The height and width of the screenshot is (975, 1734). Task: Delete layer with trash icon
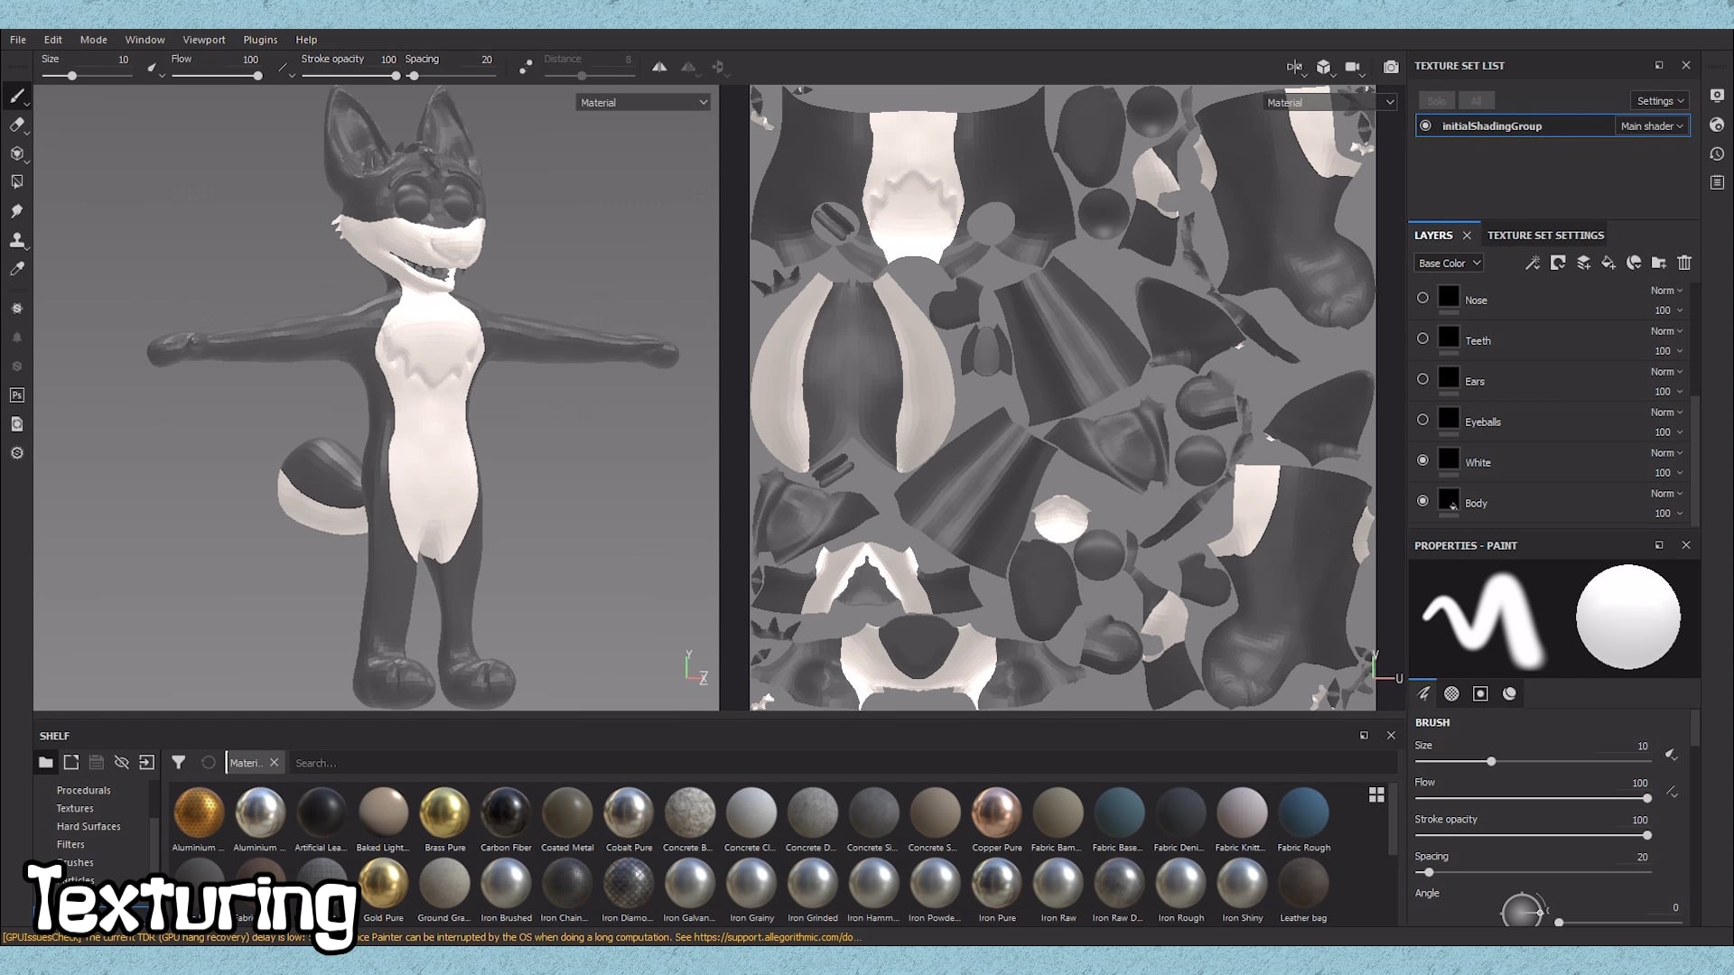tap(1684, 263)
